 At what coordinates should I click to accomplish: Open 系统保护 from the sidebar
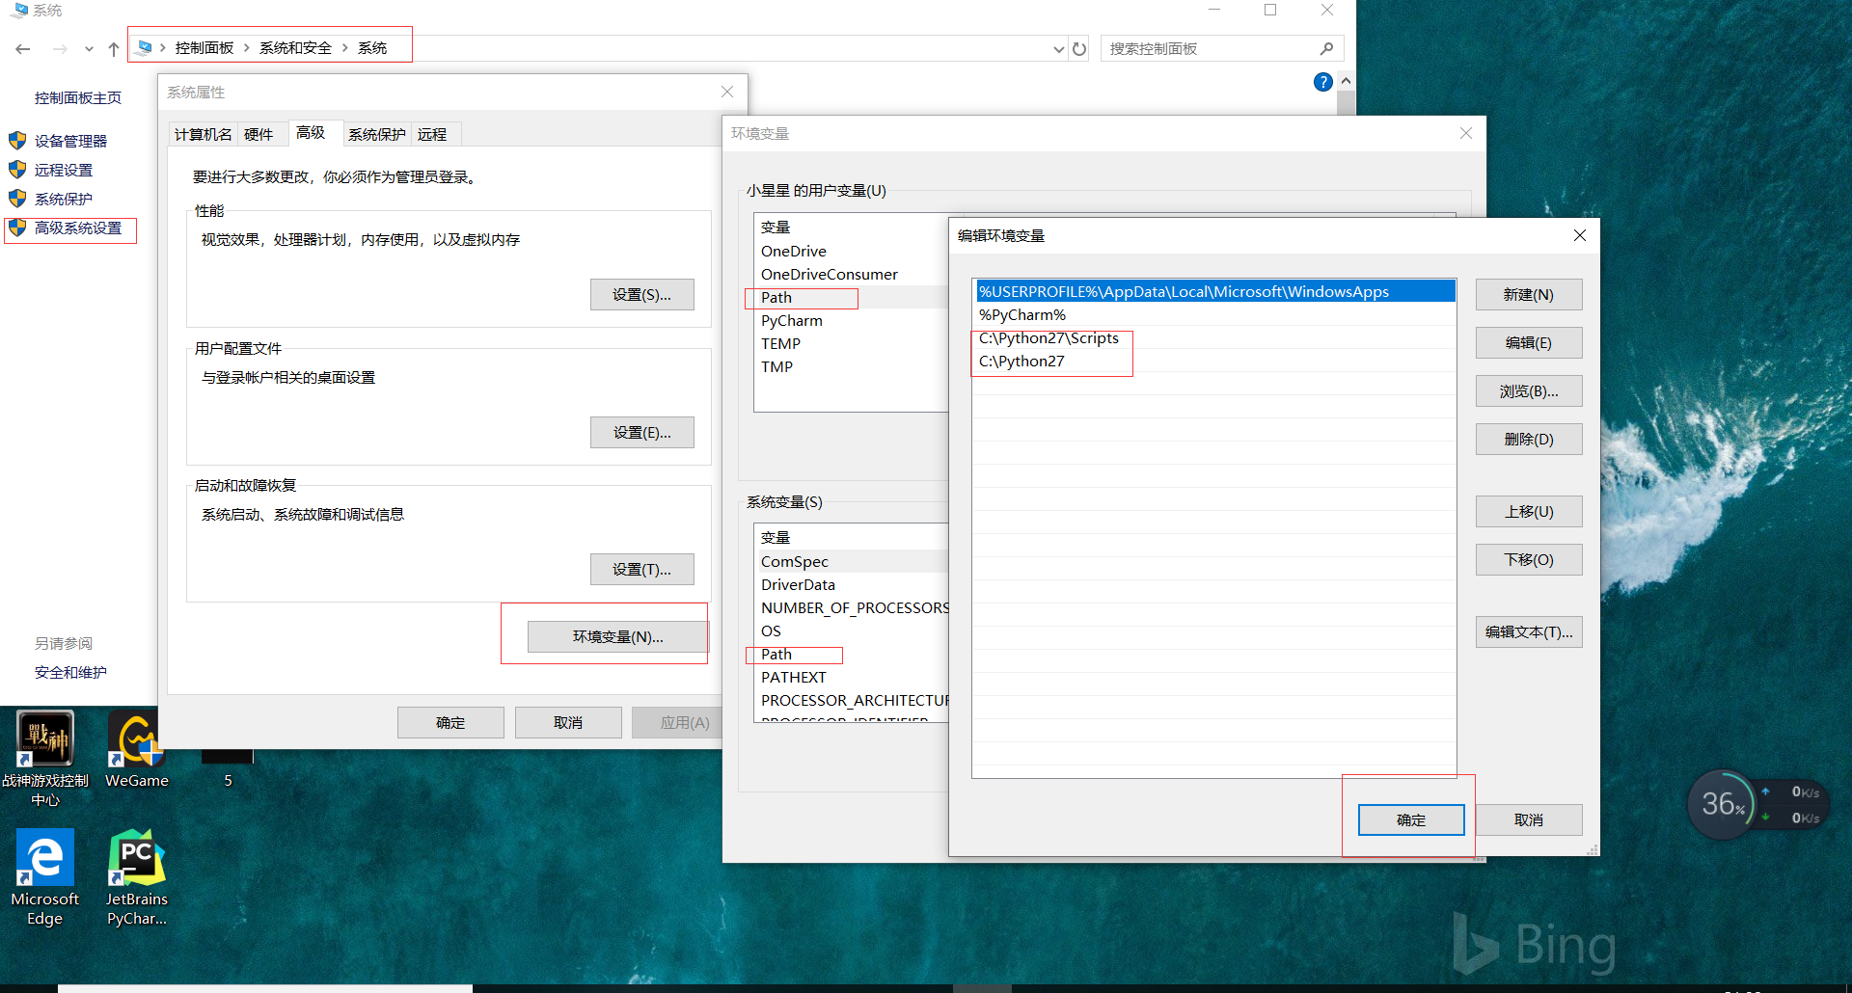(x=62, y=199)
